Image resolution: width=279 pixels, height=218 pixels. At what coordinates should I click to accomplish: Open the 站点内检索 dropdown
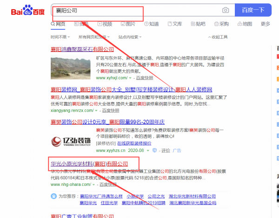tap(130, 37)
